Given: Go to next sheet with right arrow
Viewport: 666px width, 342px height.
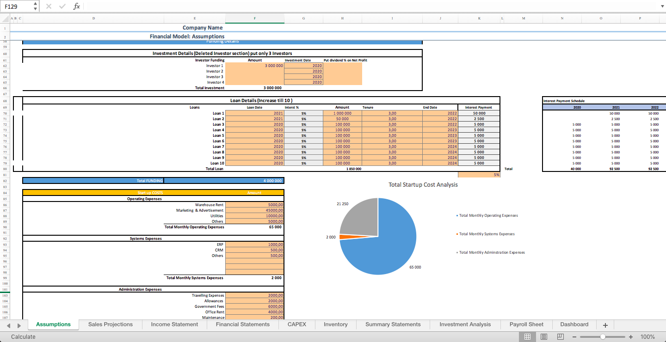Looking at the screenshot, I should tap(19, 325).
